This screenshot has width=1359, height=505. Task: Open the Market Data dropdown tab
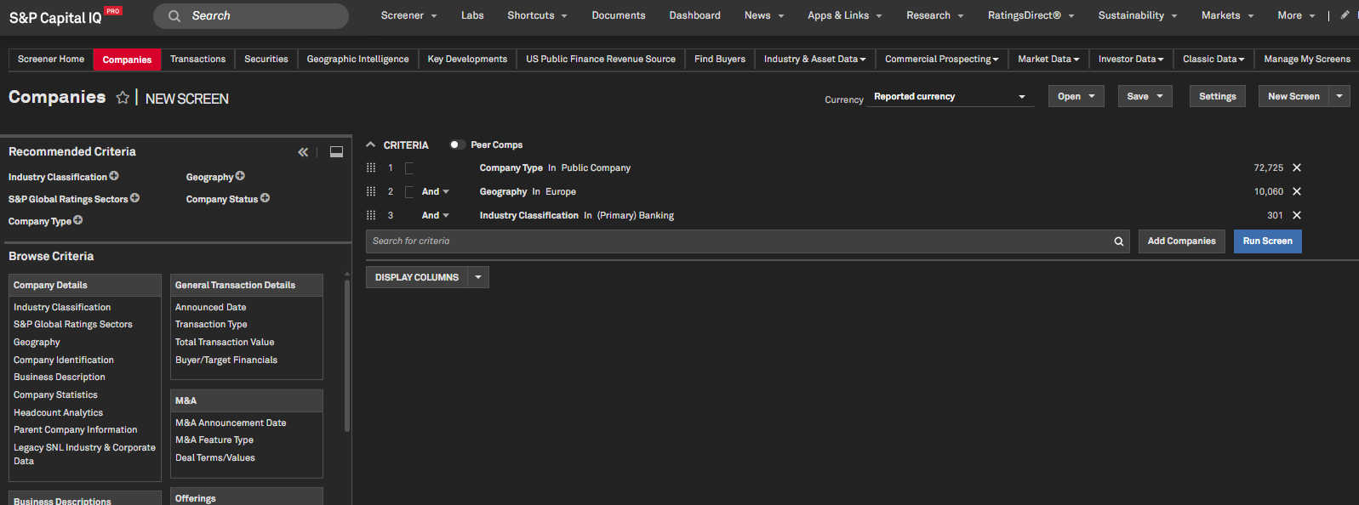pos(1048,59)
